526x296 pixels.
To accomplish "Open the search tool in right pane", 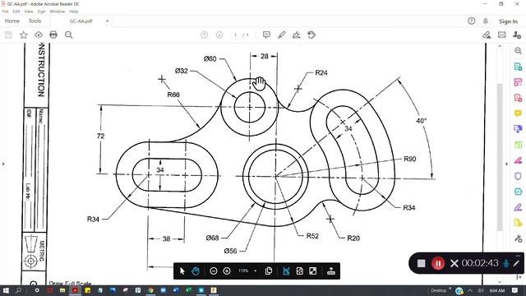I will tap(518, 51).
